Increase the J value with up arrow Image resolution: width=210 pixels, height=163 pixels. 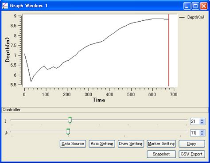click(x=202, y=132)
